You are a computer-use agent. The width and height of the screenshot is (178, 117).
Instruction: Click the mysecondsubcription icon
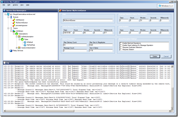(19, 48)
